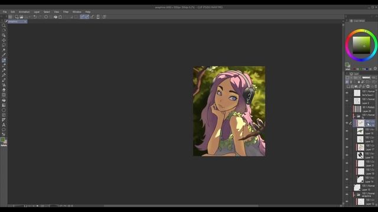Select the Ruler tool

[4, 120]
